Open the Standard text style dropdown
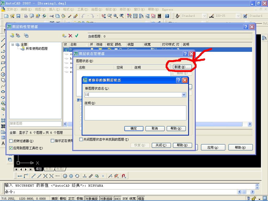268x201 pixels. [x=204, y=16]
